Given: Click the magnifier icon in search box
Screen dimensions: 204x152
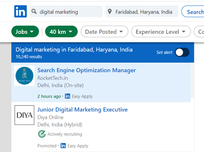Looking at the screenshot, I should click(34, 11).
